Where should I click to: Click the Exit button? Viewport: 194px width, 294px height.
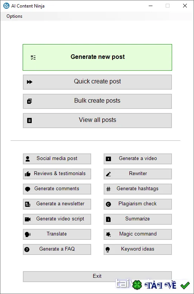(97, 276)
